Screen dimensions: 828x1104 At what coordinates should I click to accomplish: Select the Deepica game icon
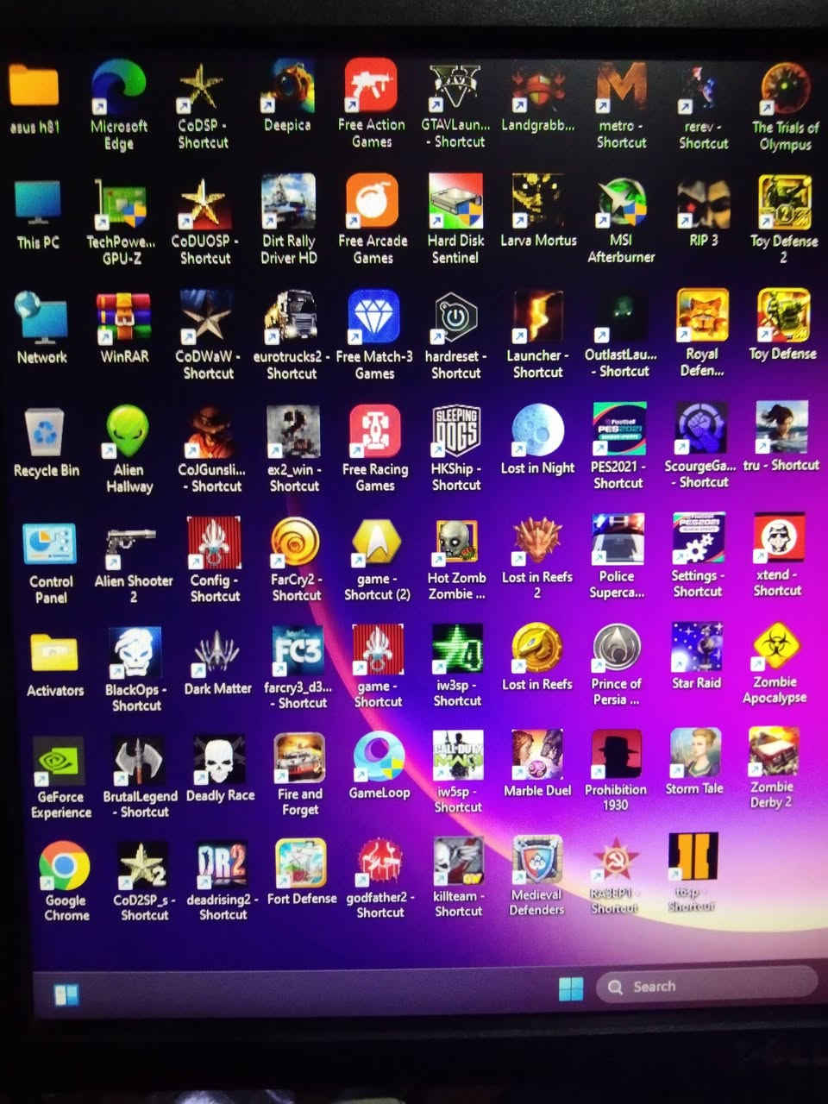coord(287,85)
